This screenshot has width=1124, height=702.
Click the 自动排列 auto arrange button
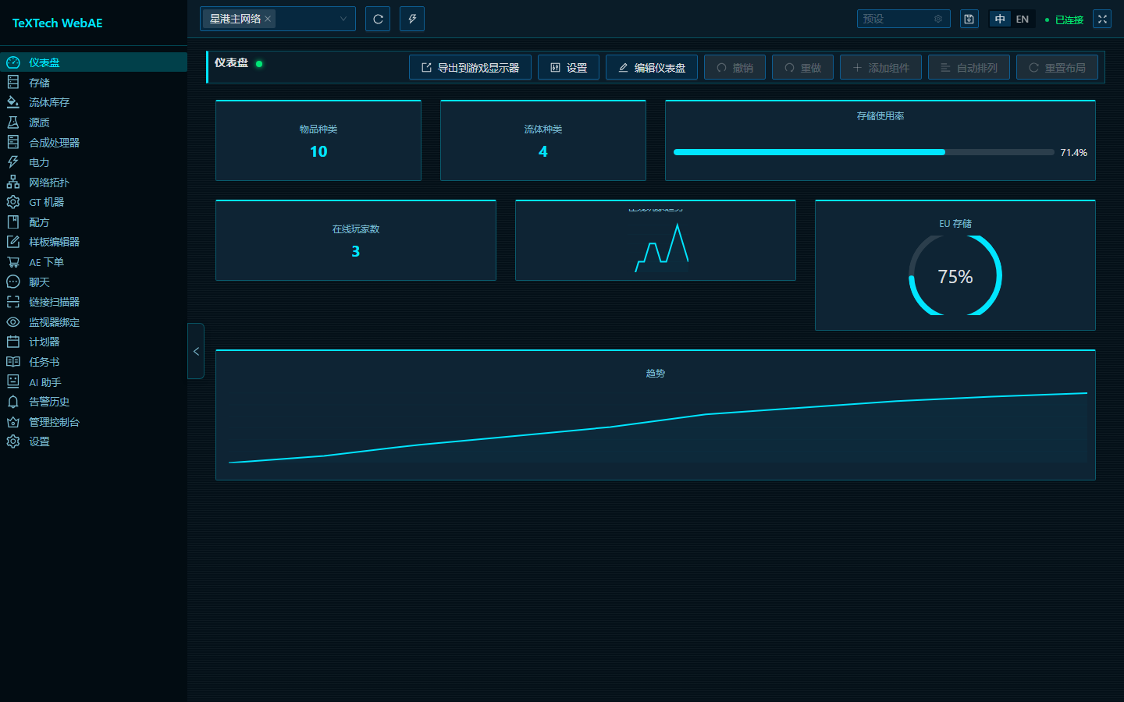(x=969, y=68)
